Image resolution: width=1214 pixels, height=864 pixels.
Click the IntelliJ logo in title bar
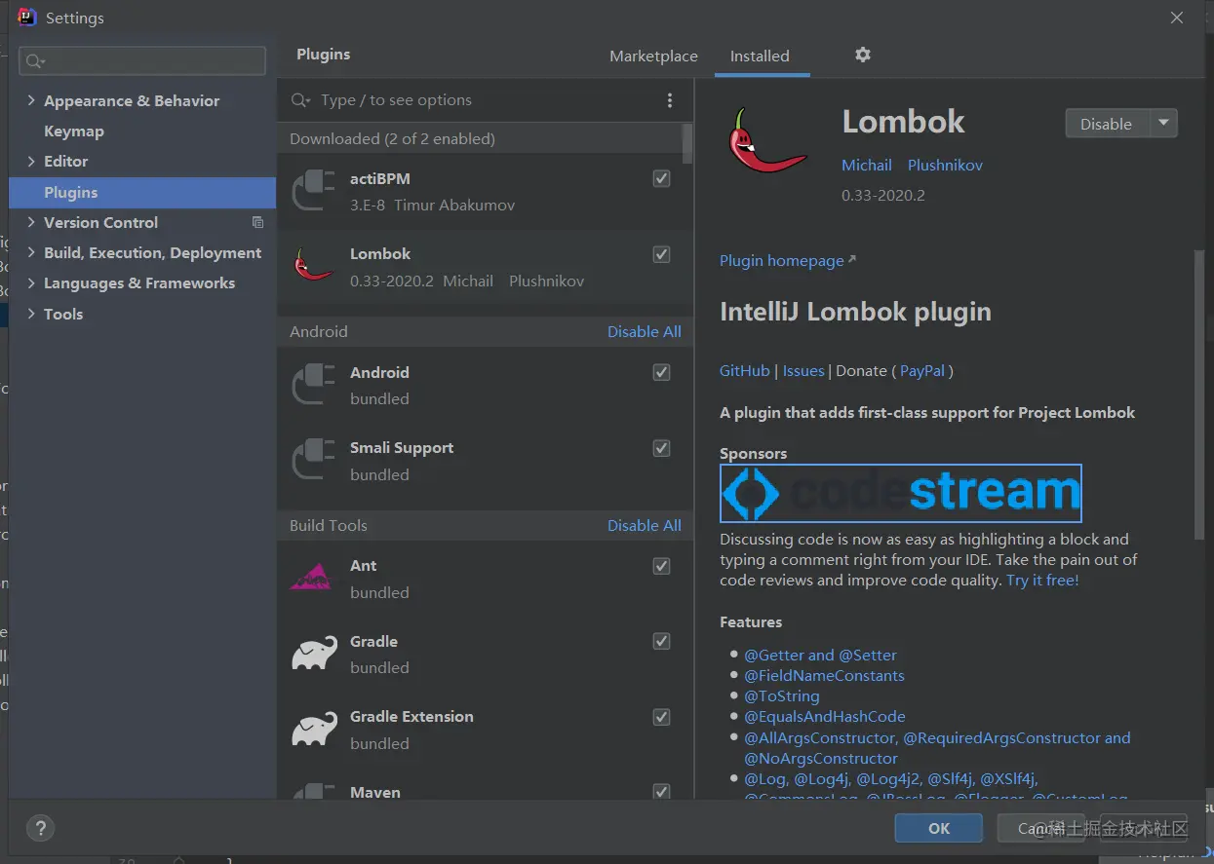(x=27, y=18)
